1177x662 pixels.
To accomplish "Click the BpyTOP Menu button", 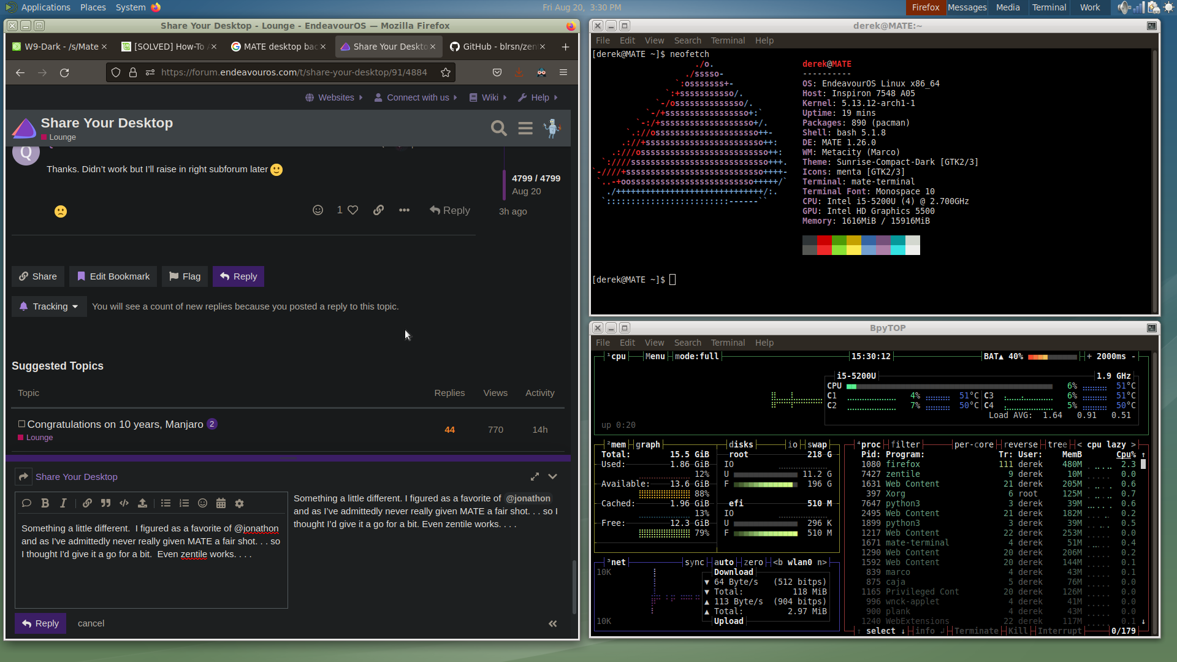I will [655, 356].
